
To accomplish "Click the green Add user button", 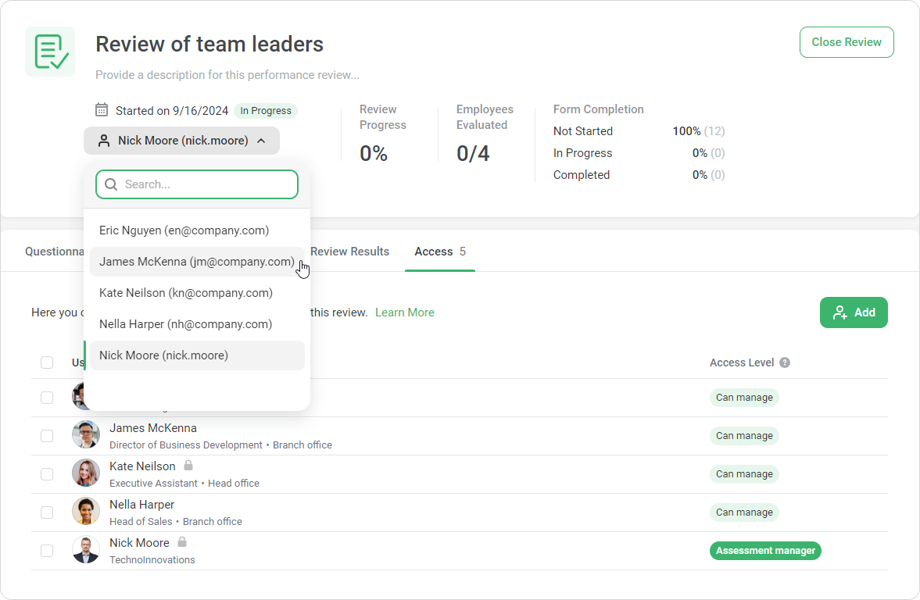I will 853,312.
